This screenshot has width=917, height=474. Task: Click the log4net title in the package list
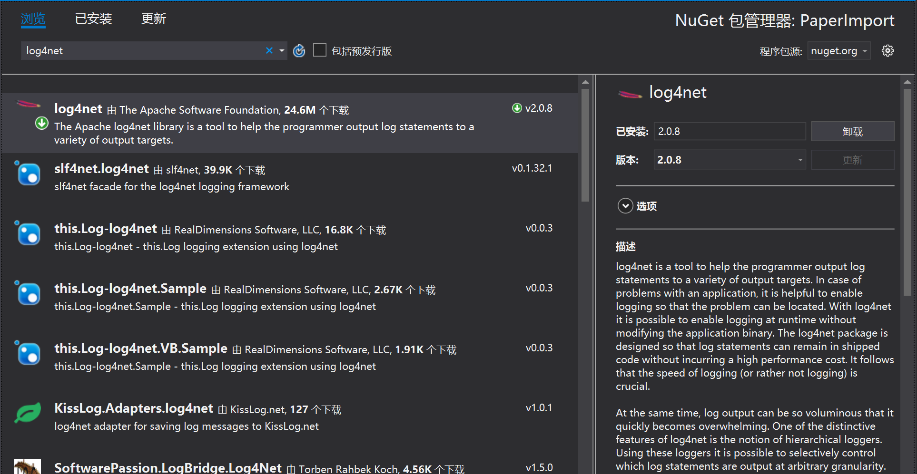(78, 109)
